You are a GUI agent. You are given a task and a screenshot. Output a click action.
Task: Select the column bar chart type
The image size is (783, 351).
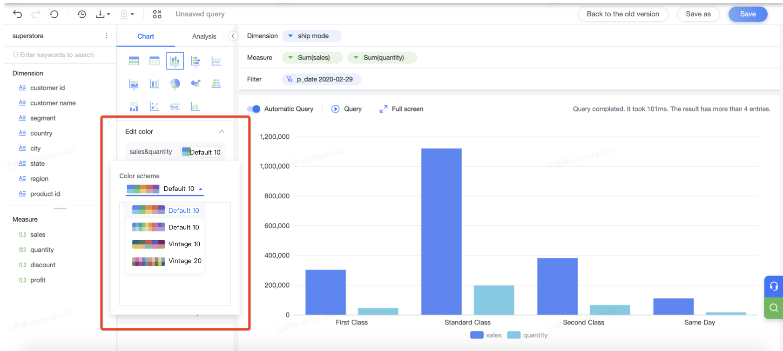(x=175, y=61)
